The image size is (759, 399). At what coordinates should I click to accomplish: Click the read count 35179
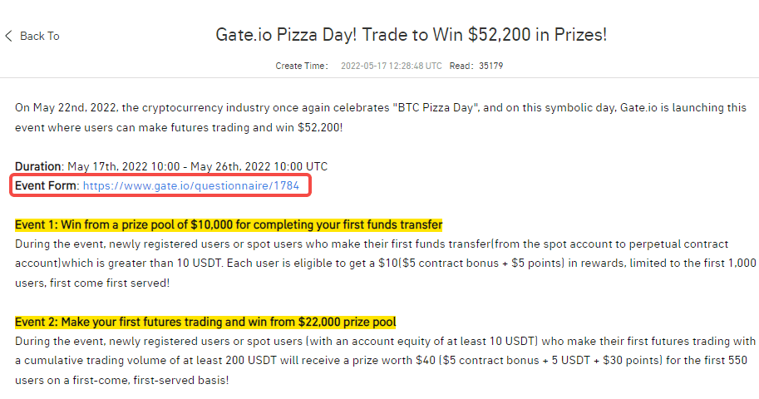(x=490, y=66)
